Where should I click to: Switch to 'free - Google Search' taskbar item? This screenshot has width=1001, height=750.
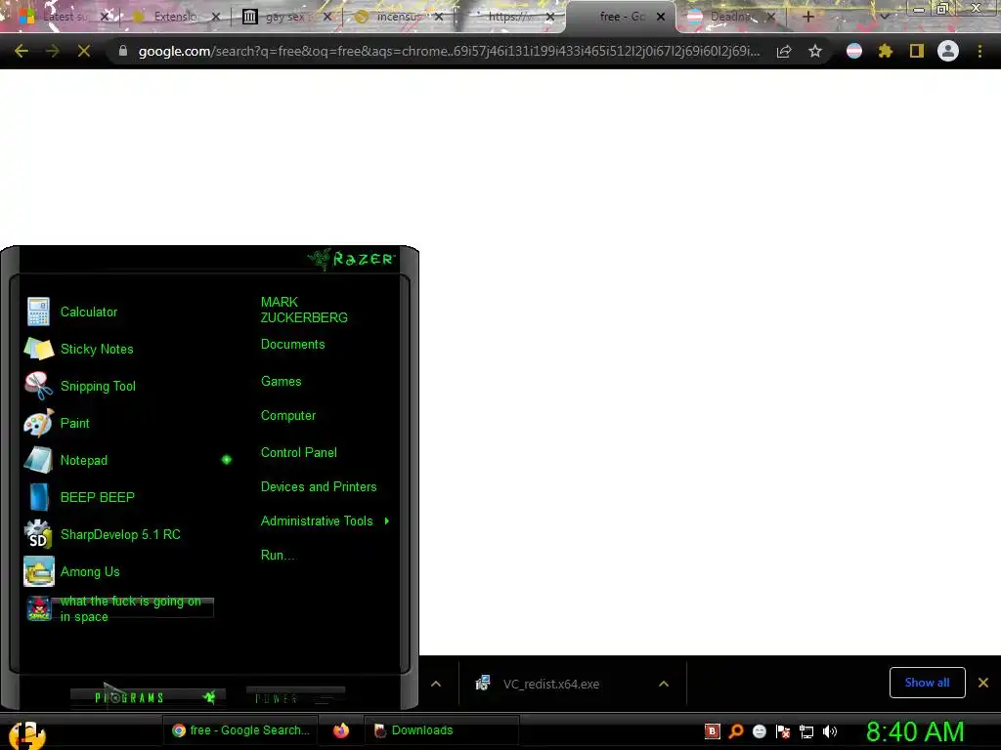tap(240, 730)
